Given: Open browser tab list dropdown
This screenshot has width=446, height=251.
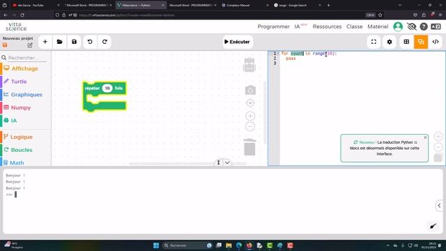Looking at the screenshot, I should coord(399,5).
